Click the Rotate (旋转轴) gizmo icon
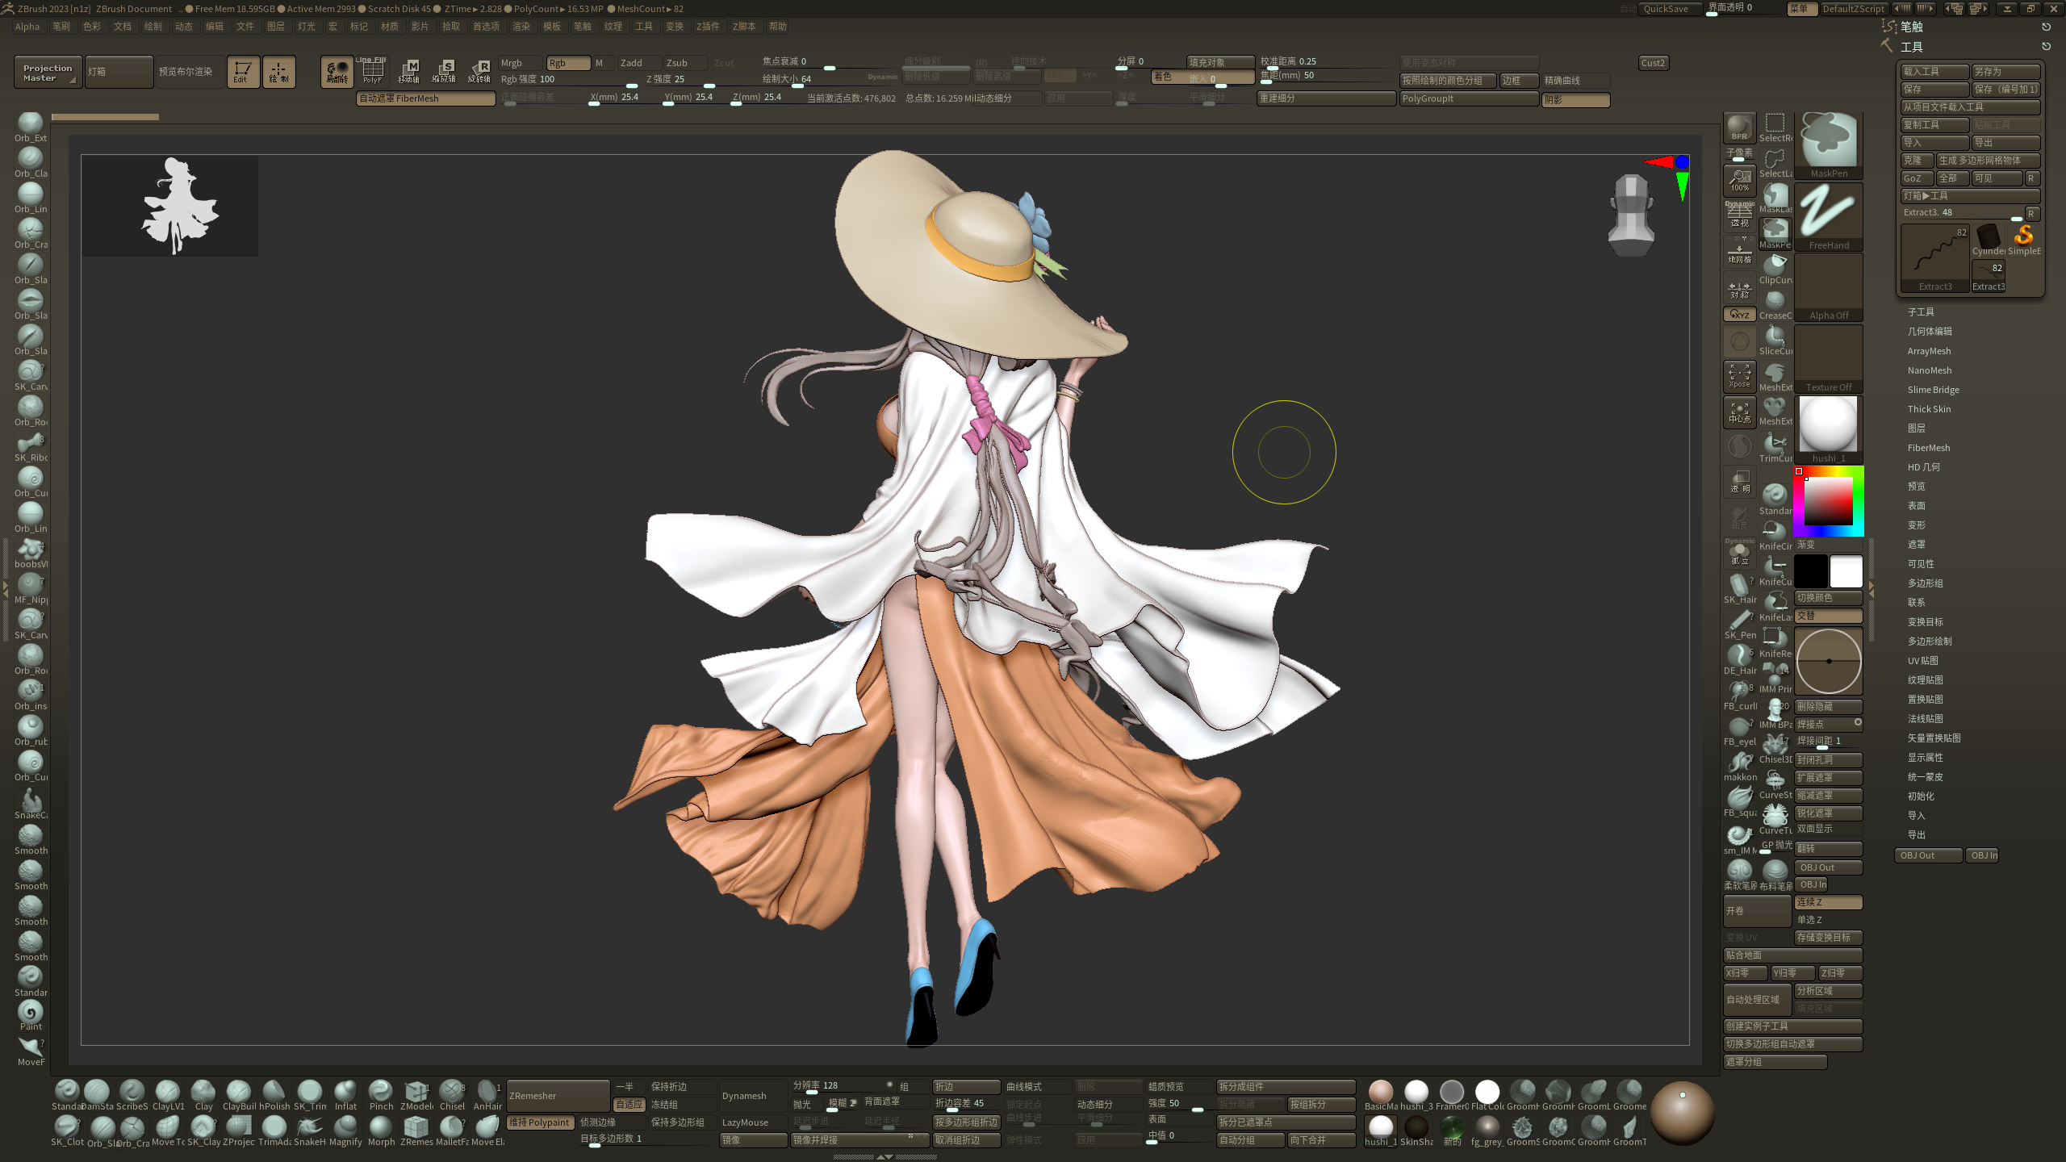 click(479, 70)
